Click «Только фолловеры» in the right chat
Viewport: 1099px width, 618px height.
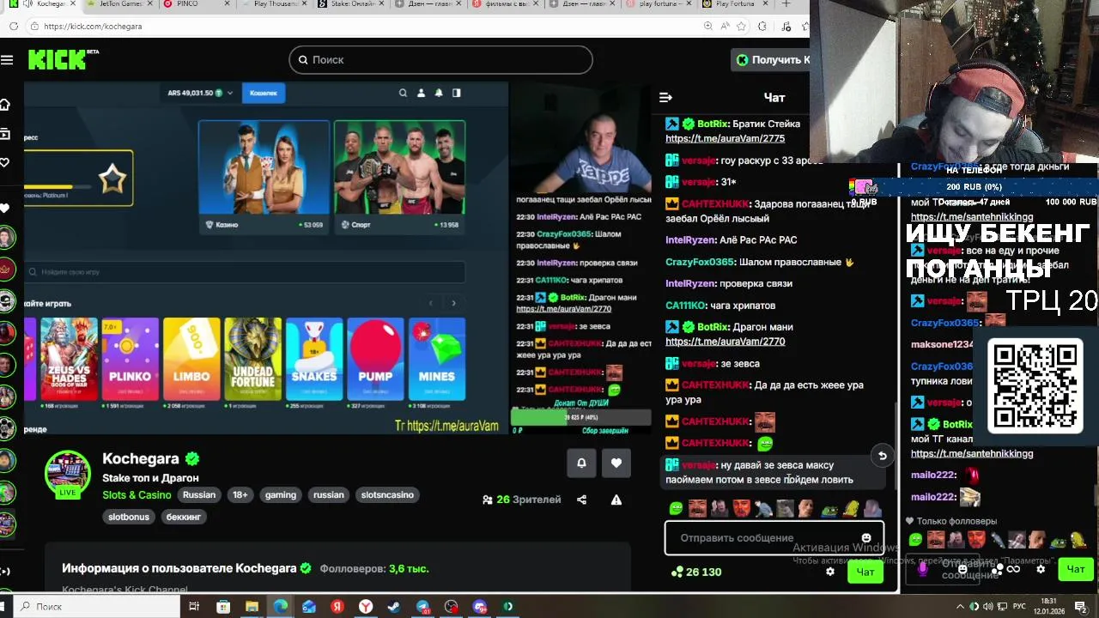950,521
